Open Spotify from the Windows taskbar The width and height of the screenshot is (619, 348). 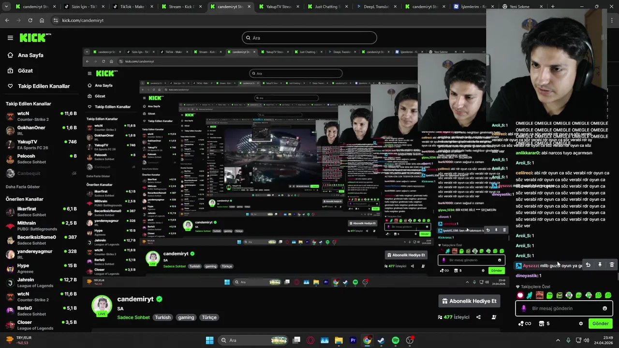(395, 340)
